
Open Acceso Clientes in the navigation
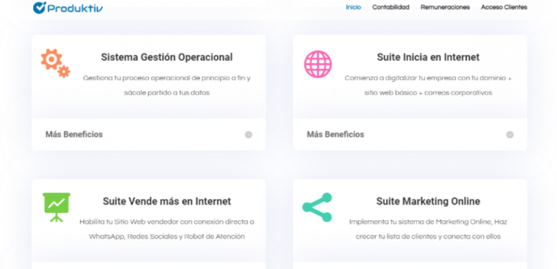click(504, 7)
